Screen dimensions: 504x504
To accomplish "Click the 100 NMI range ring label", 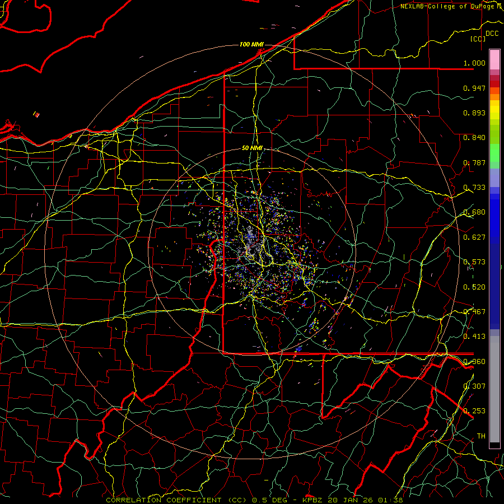I will (x=251, y=44).
